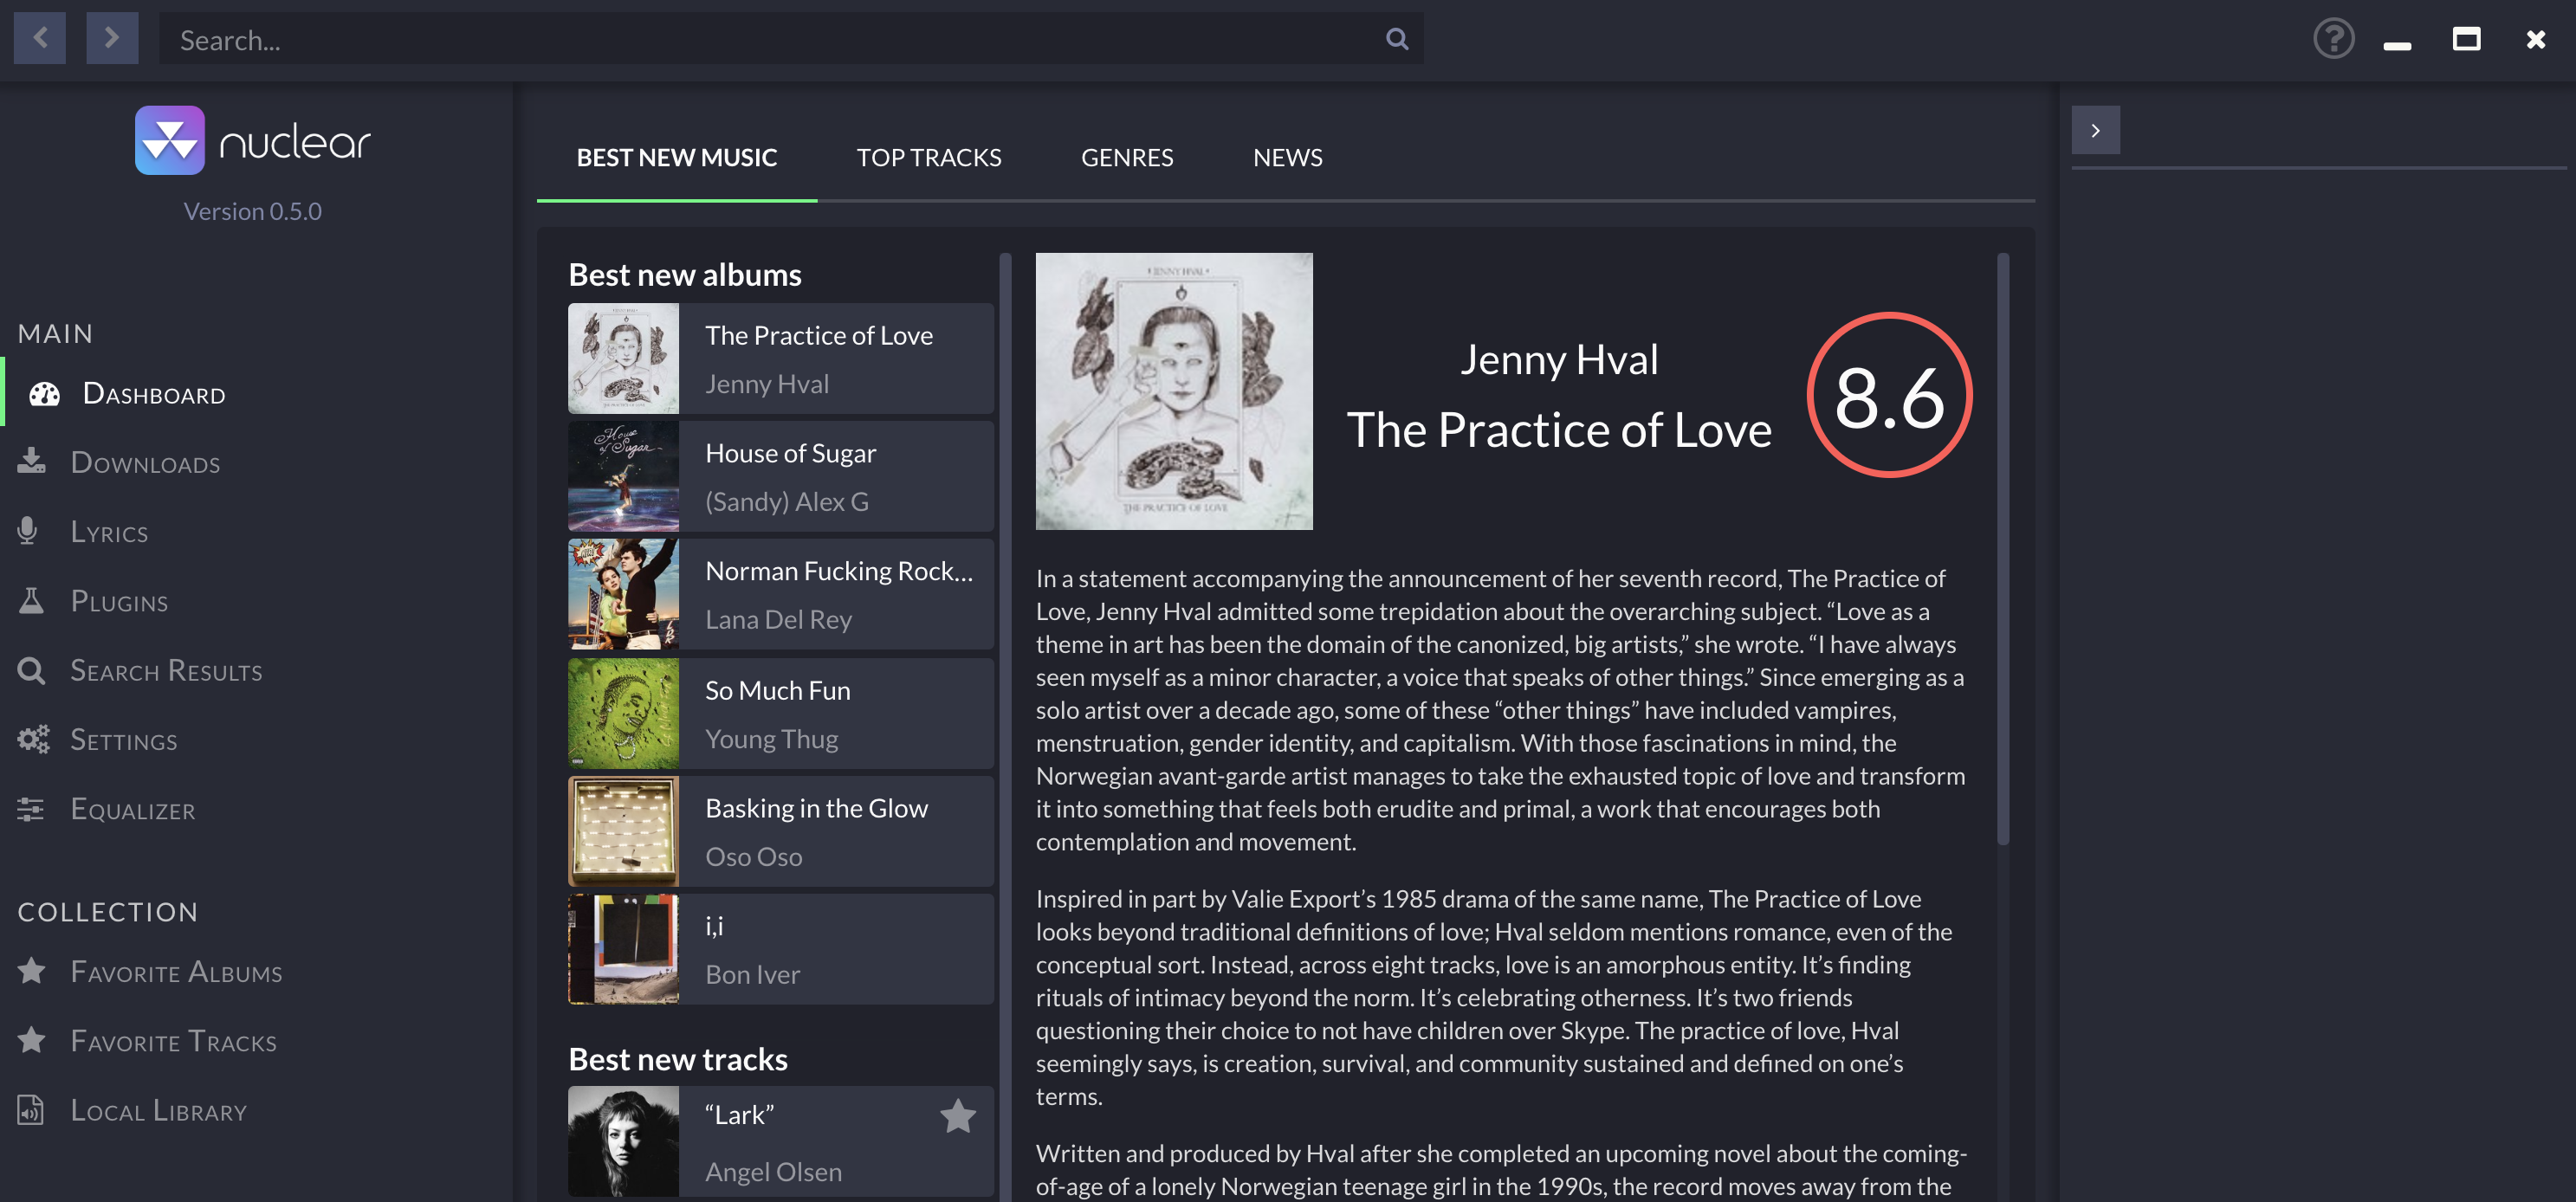This screenshot has width=2576, height=1202.
Task: Click the search magnifier icon
Action: point(1397,39)
